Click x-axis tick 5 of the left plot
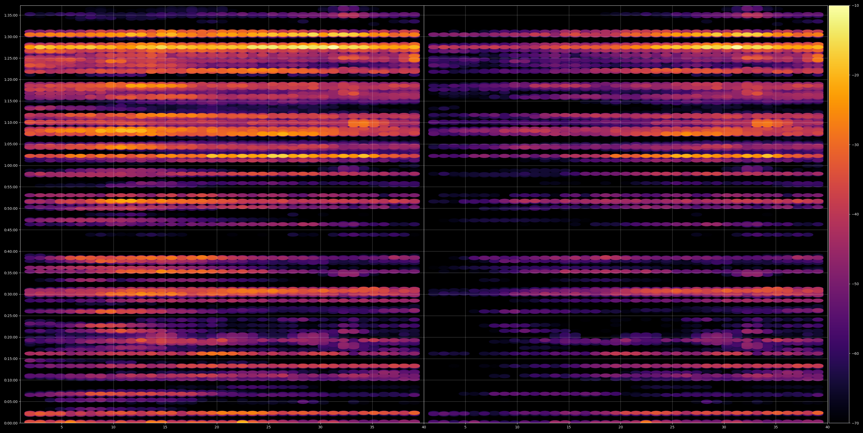This screenshot has width=863, height=433. (62, 427)
